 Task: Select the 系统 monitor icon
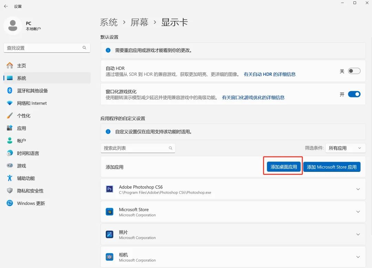click(x=10, y=78)
